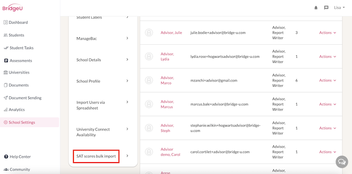This screenshot has width=352, height=174.
Task: Open the Advisor demo, Carol link
Action: (x=170, y=152)
